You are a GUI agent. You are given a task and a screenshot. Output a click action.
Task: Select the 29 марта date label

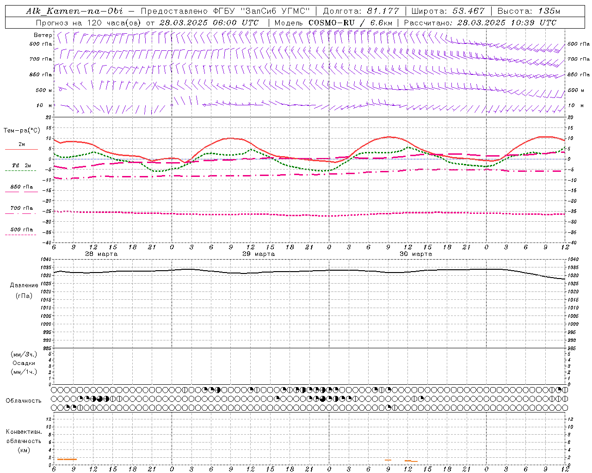tap(259, 254)
